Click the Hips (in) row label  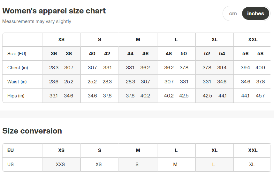click(x=16, y=96)
